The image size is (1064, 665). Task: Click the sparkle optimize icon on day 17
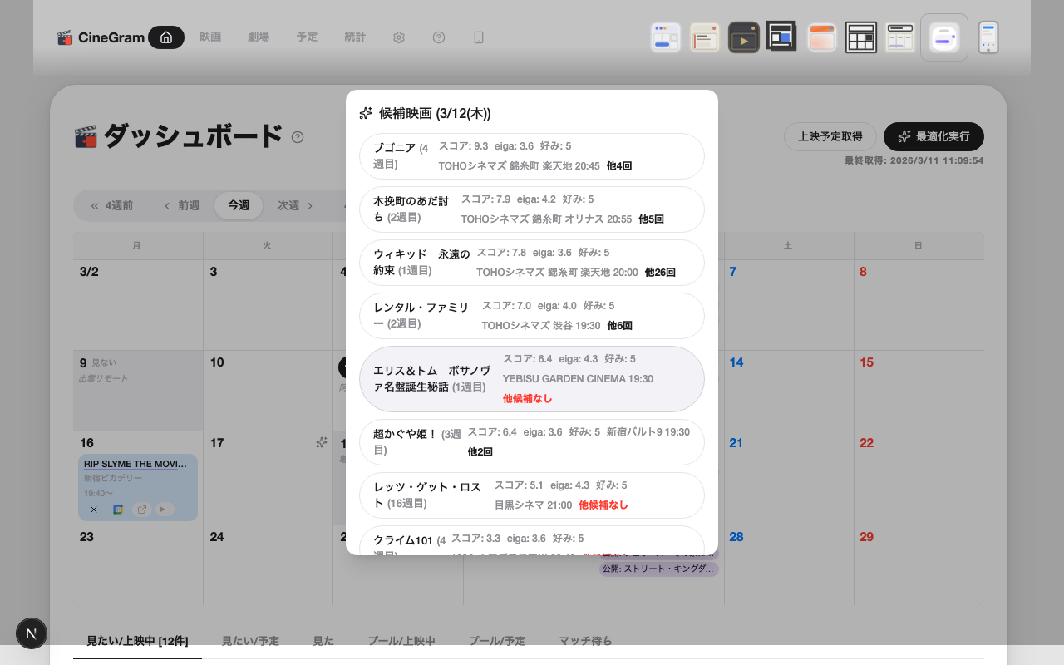point(322,443)
